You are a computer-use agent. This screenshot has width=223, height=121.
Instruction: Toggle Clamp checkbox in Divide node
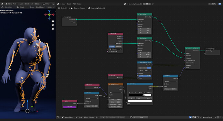click(x=86, y=101)
